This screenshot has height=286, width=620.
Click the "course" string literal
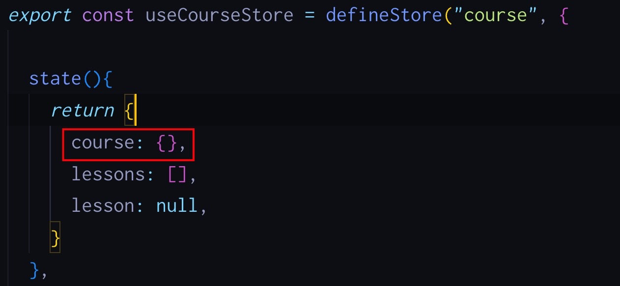click(x=495, y=15)
